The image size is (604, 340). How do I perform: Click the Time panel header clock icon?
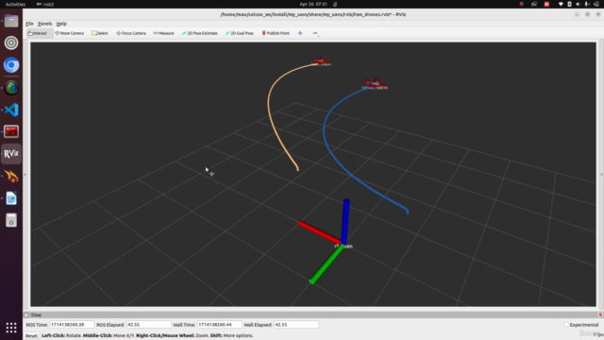[26, 314]
